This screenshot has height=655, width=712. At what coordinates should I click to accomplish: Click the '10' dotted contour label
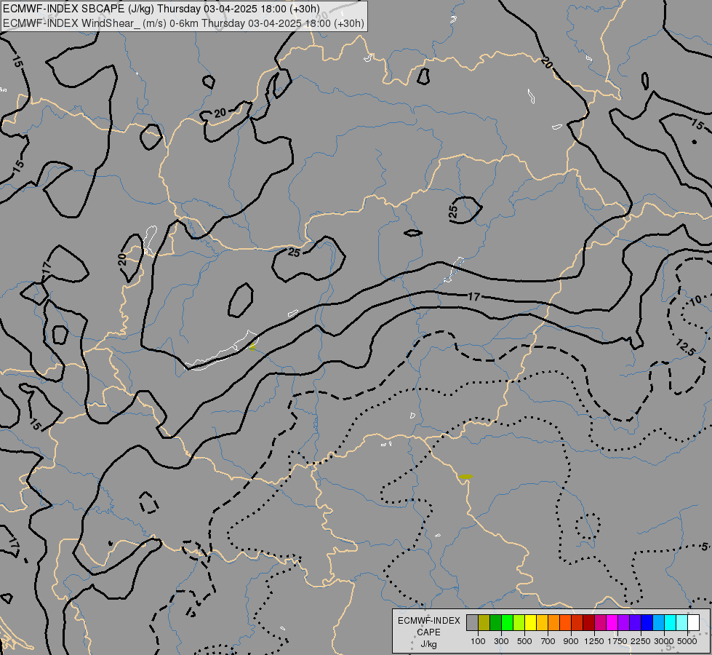(x=696, y=301)
